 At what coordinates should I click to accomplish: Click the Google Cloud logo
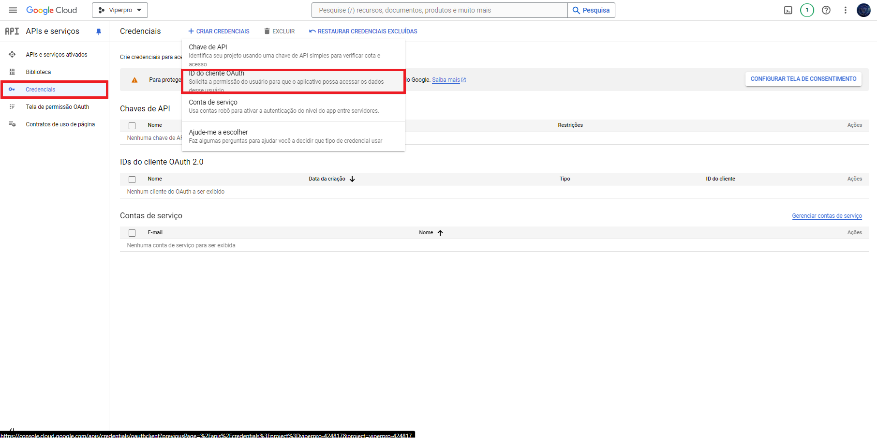click(52, 10)
